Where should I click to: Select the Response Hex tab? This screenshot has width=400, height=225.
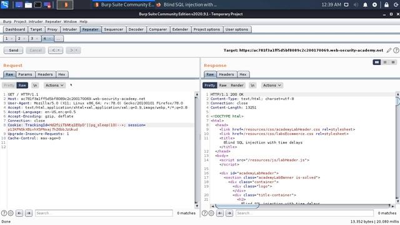click(243, 74)
